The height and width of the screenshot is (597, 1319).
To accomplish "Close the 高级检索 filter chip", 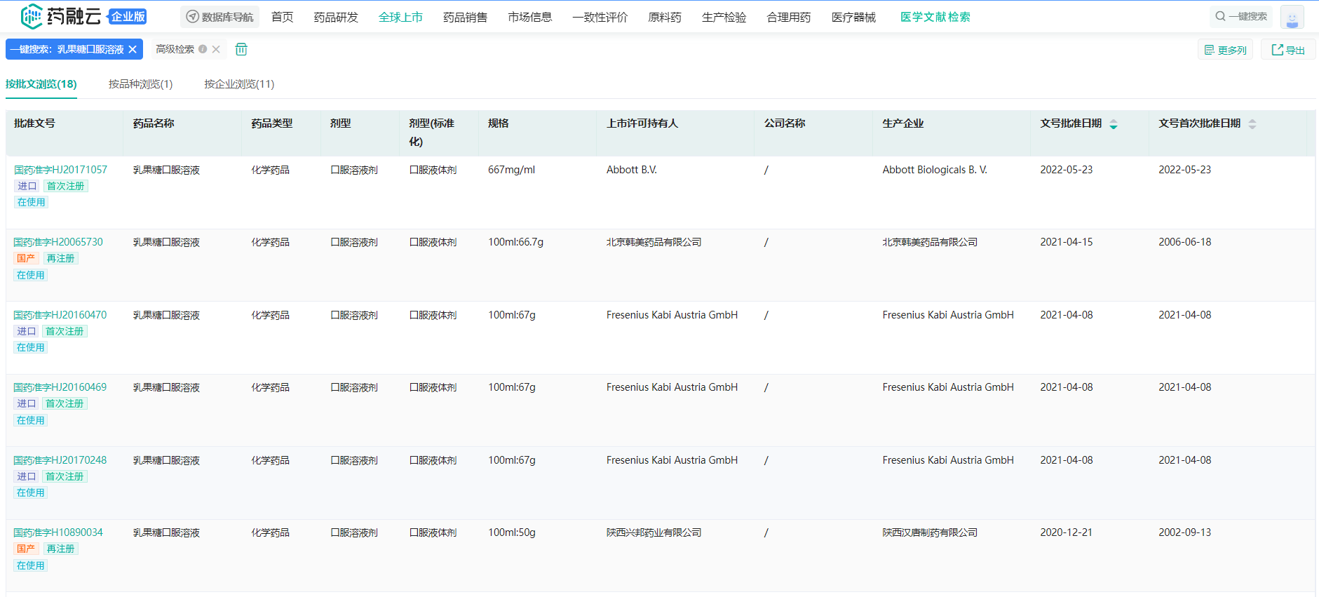I will 216,49.
